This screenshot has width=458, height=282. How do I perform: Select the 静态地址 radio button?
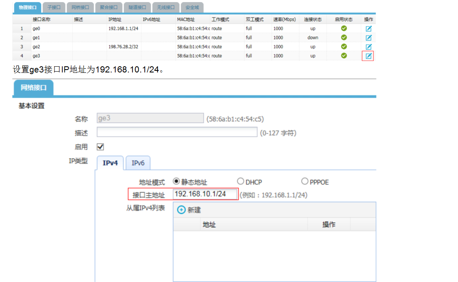coord(177,181)
